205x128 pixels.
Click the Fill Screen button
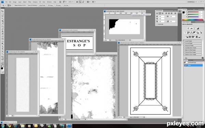(x=58, y=5)
